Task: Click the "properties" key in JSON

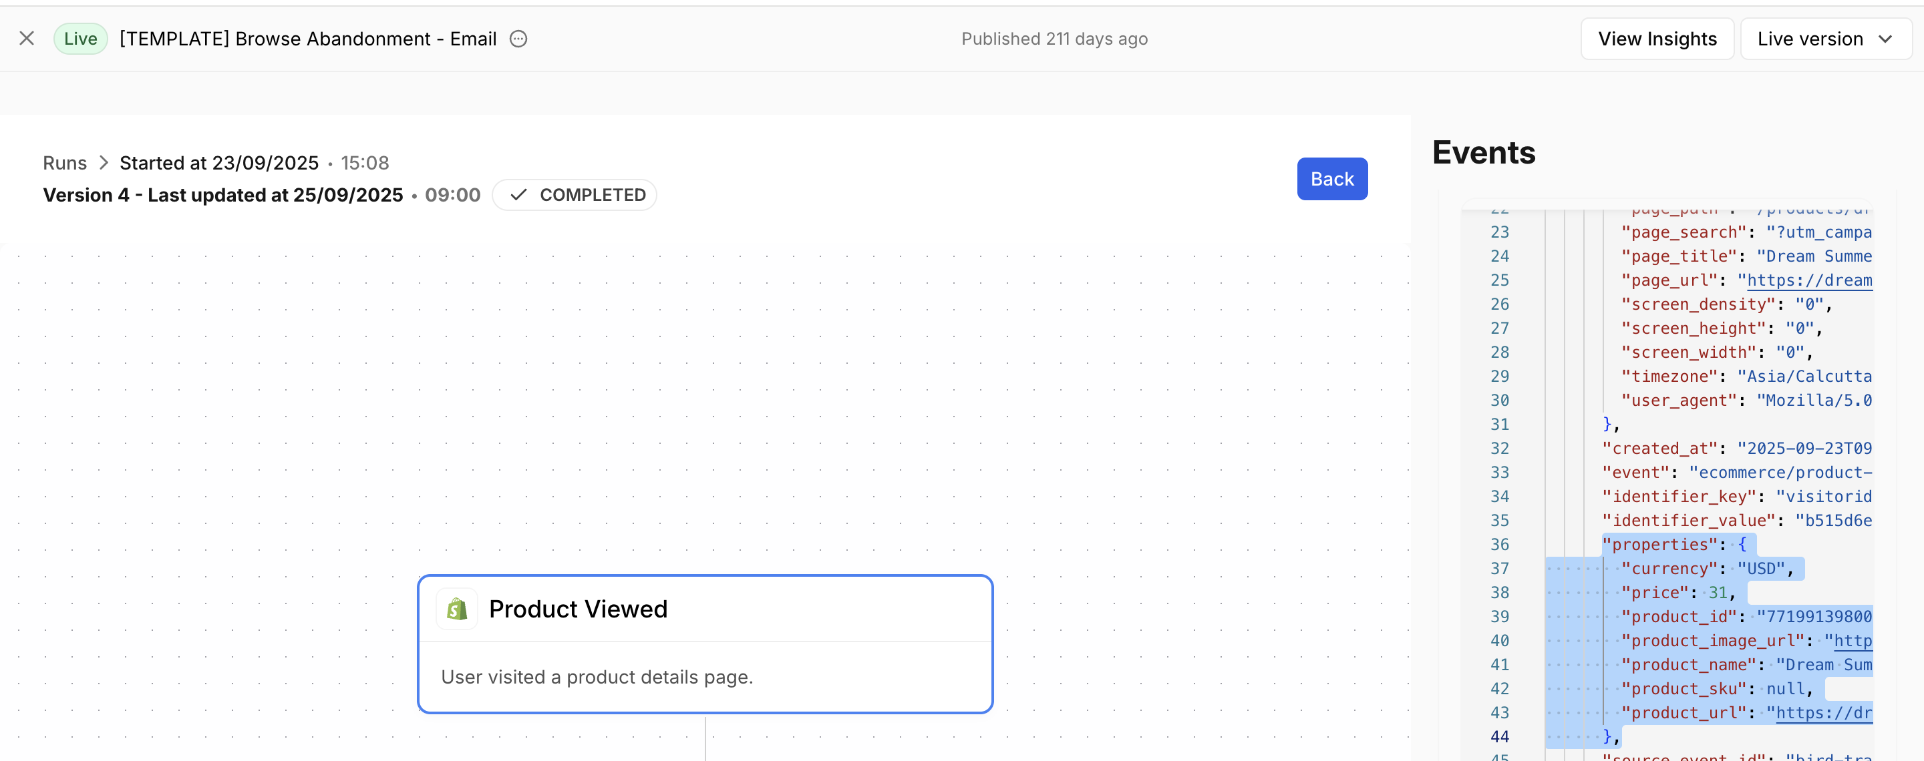Action: tap(1659, 545)
